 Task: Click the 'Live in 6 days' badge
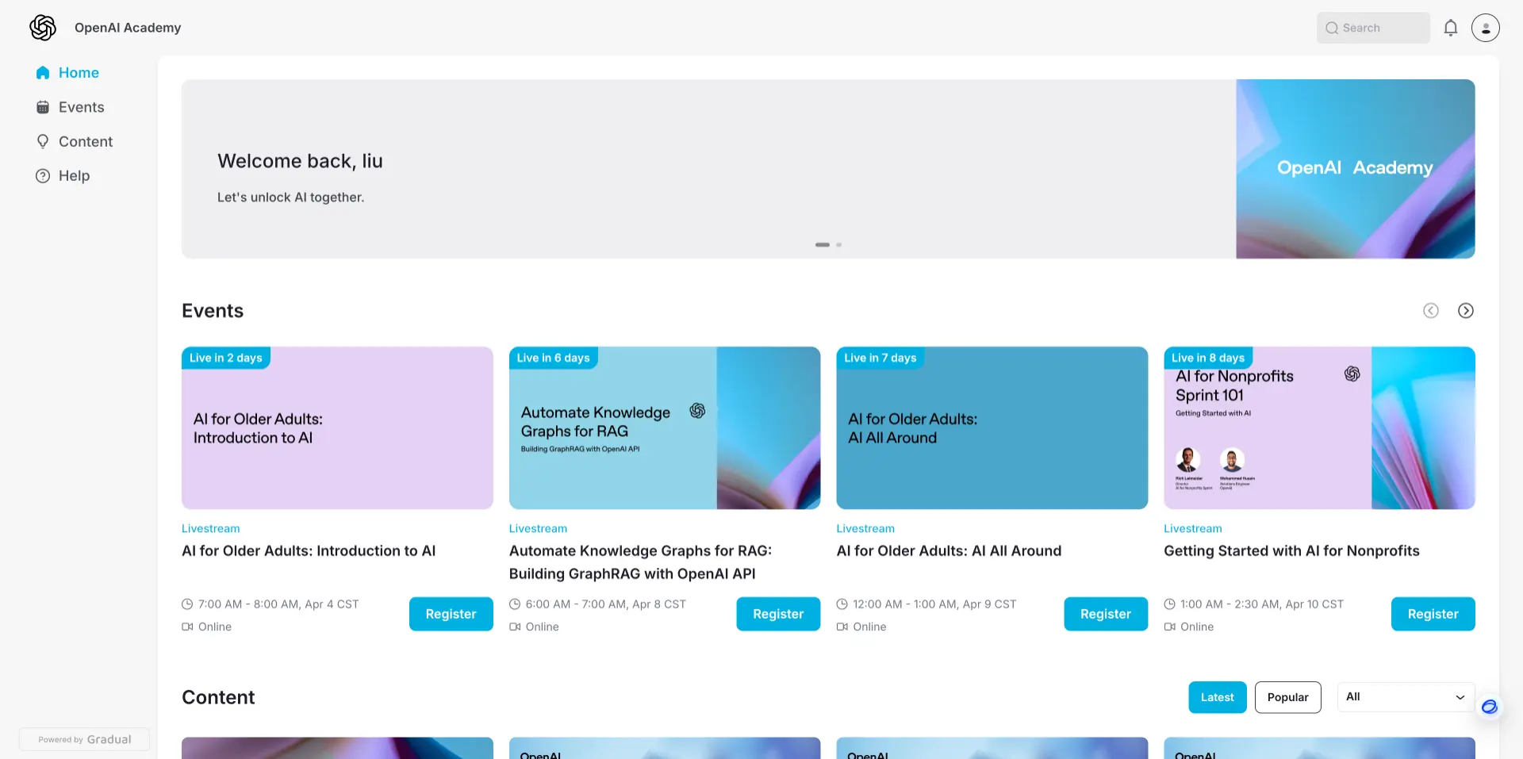pyautogui.click(x=554, y=358)
